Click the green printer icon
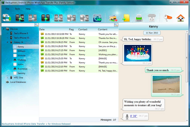190x127 pixels. pyautogui.click(x=139, y=18)
